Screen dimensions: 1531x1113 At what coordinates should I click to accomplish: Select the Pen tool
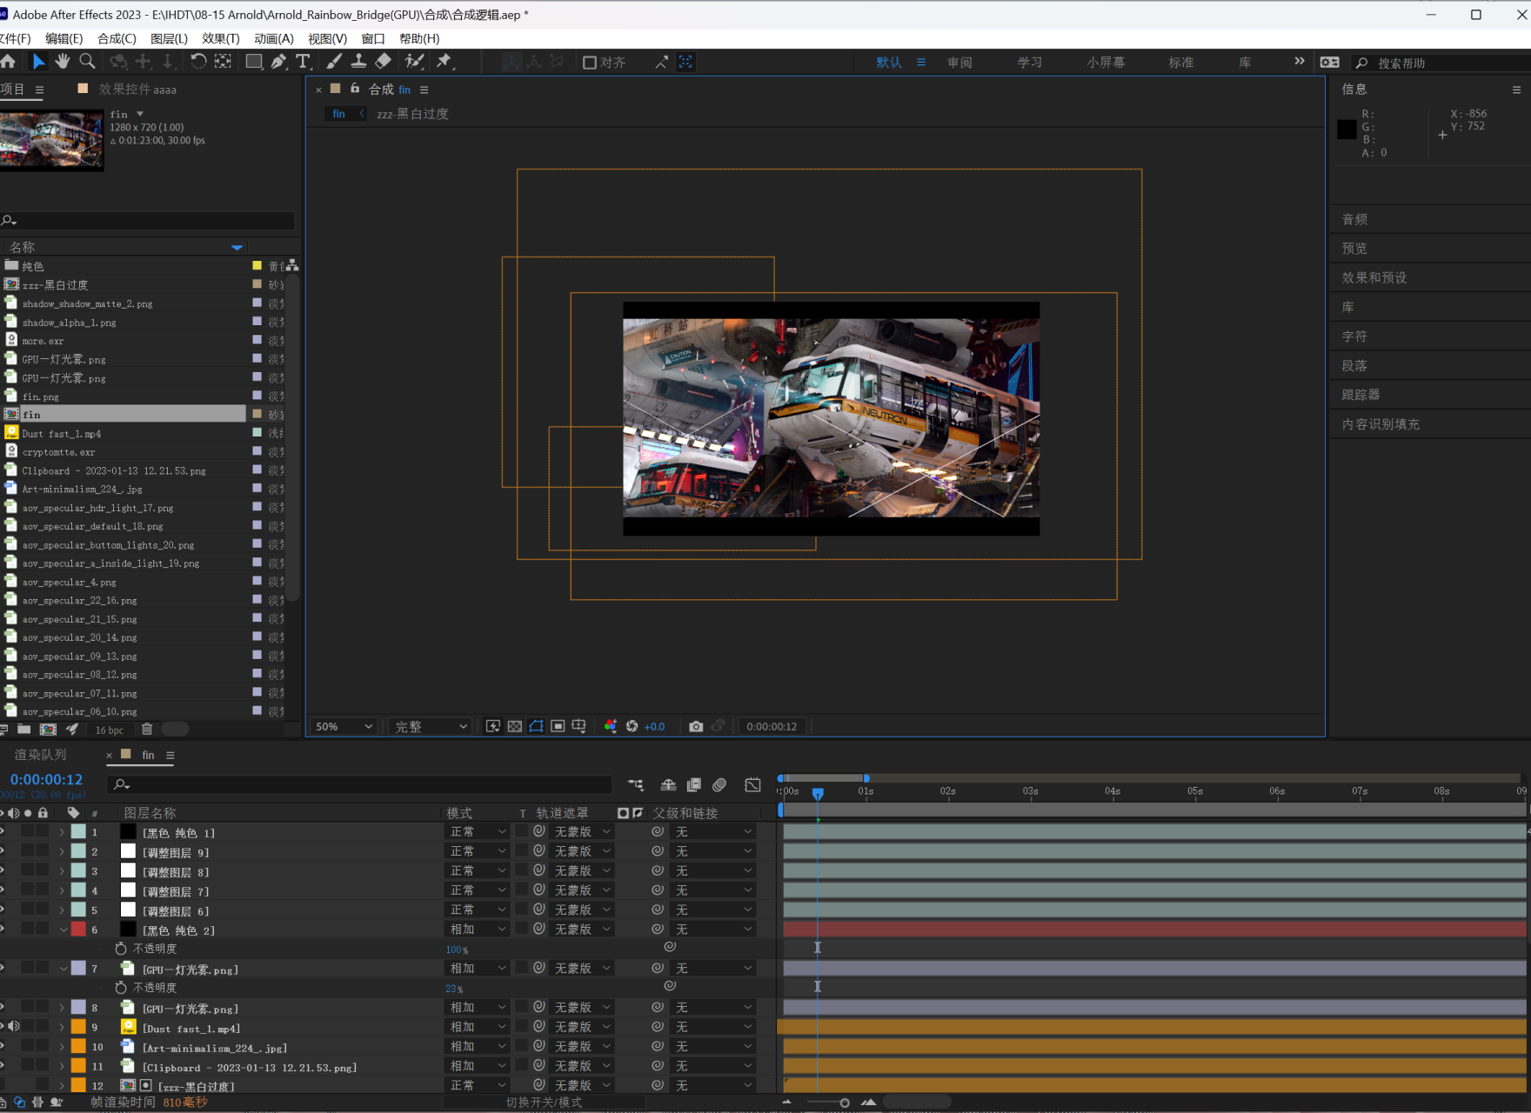click(278, 62)
